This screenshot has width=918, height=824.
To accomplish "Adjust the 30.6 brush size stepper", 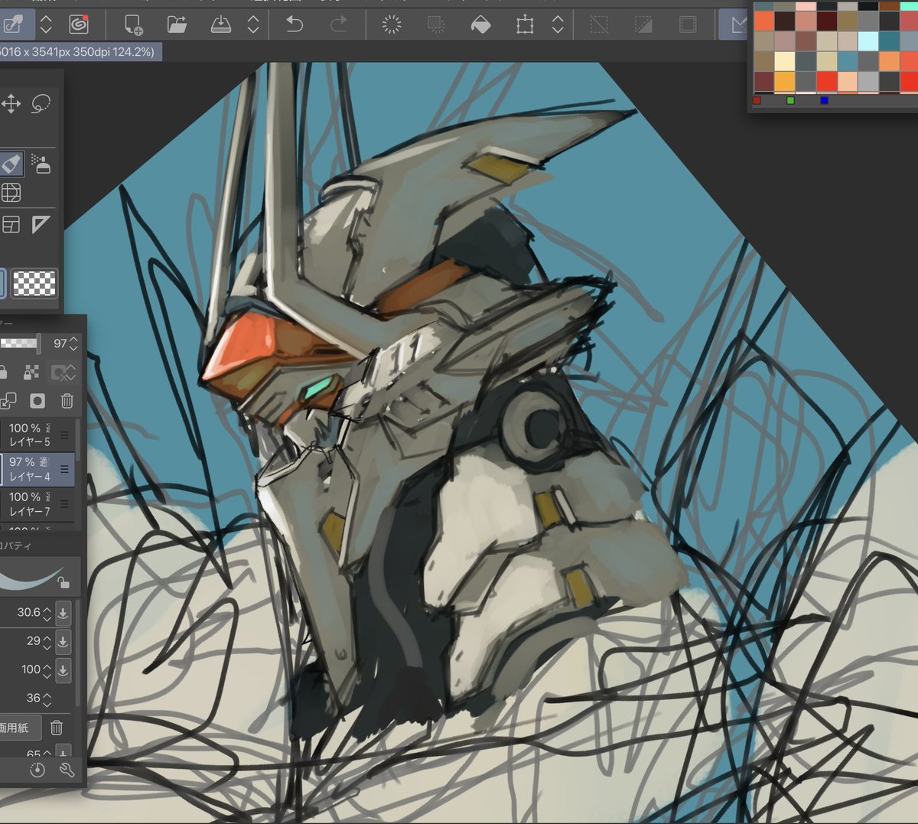I will (x=47, y=613).
